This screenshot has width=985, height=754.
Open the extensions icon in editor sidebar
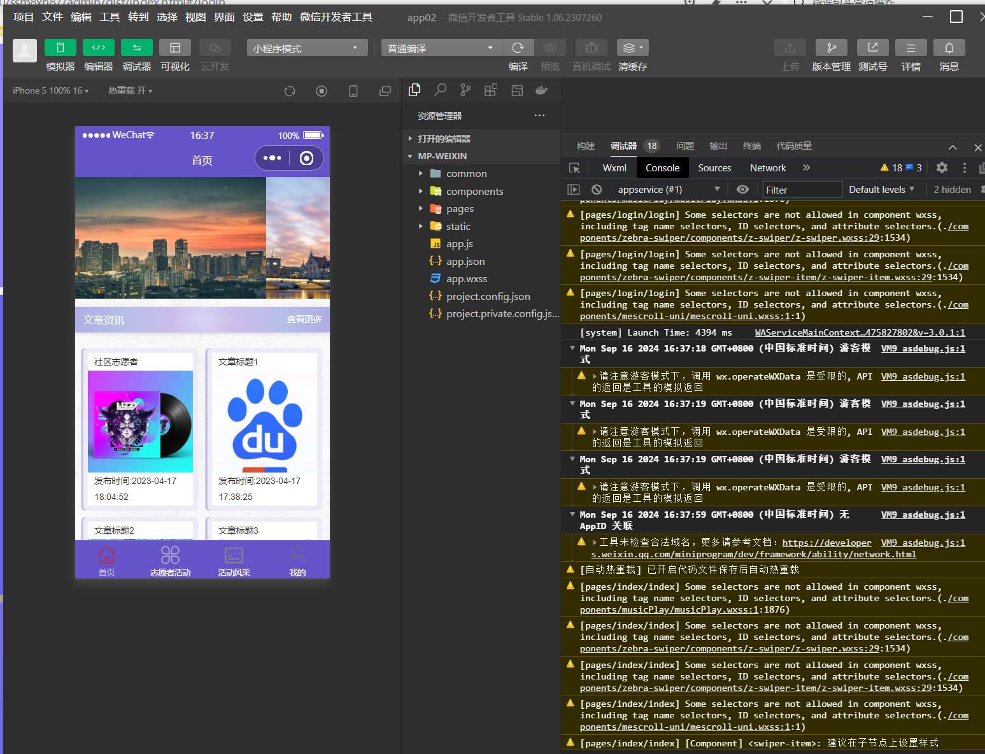[x=491, y=90]
